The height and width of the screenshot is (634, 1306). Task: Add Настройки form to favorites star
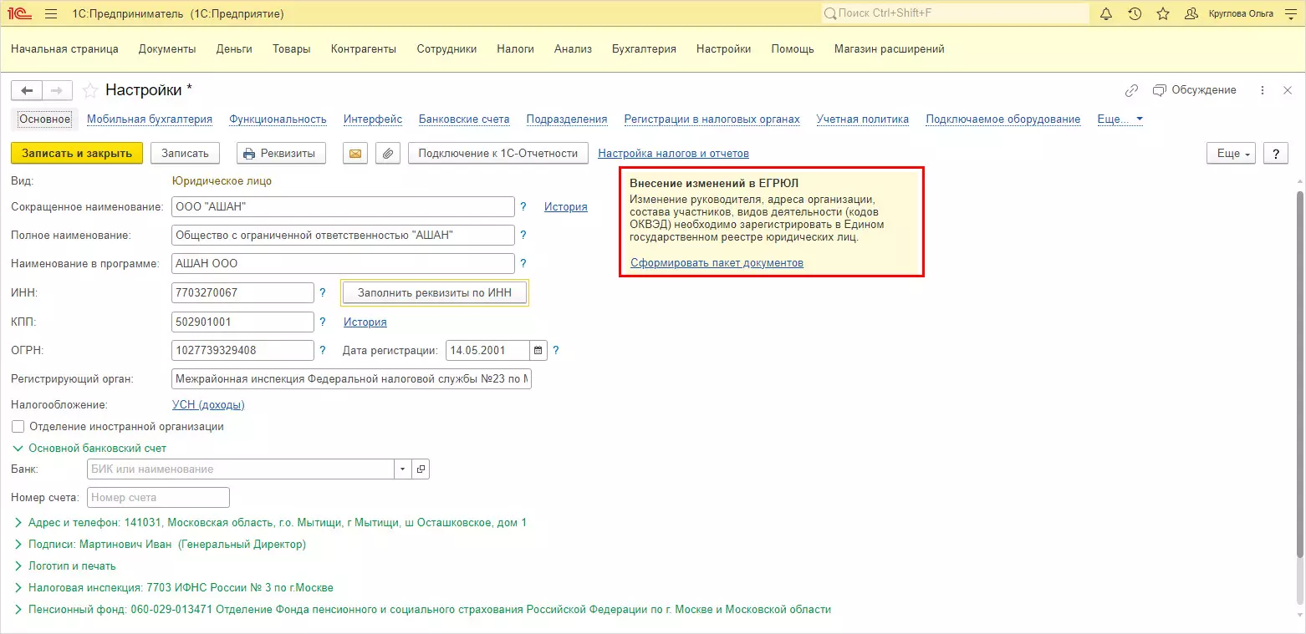coord(90,90)
